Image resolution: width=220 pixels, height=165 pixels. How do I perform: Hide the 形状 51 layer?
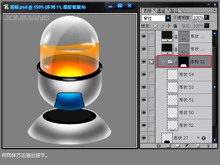(144, 100)
